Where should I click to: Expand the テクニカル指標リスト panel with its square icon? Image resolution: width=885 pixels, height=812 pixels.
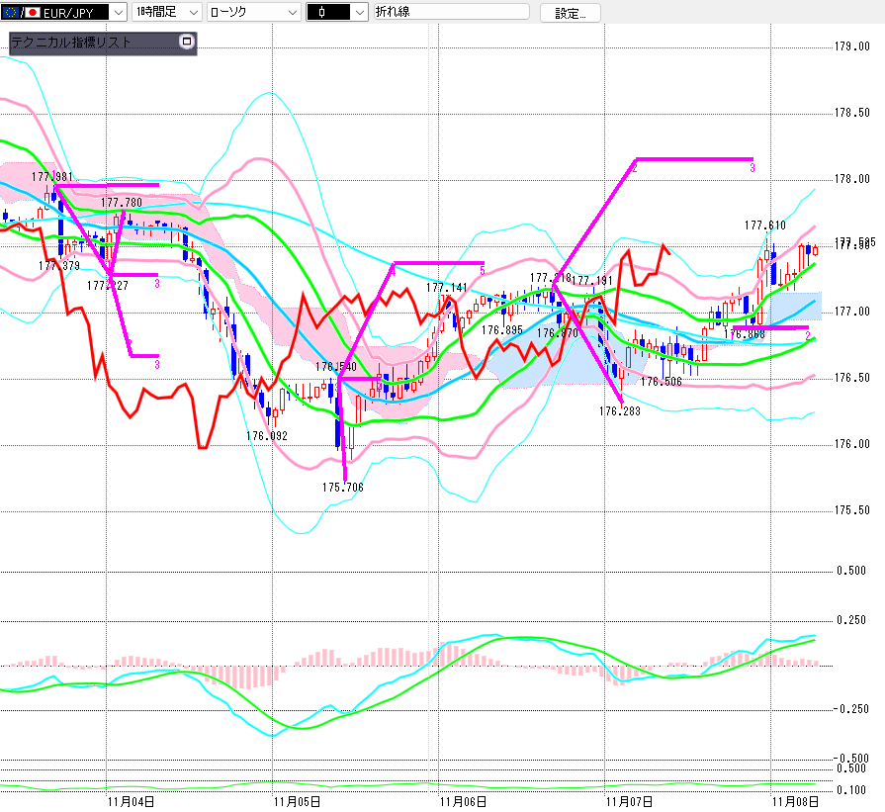[186, 42]
